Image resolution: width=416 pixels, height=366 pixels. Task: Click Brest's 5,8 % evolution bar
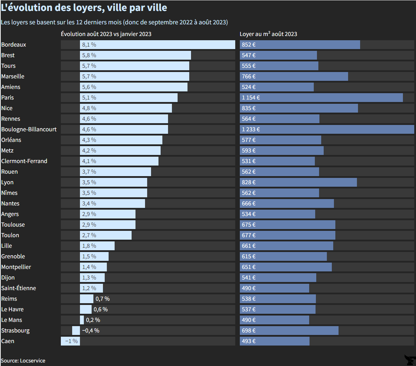135,55
